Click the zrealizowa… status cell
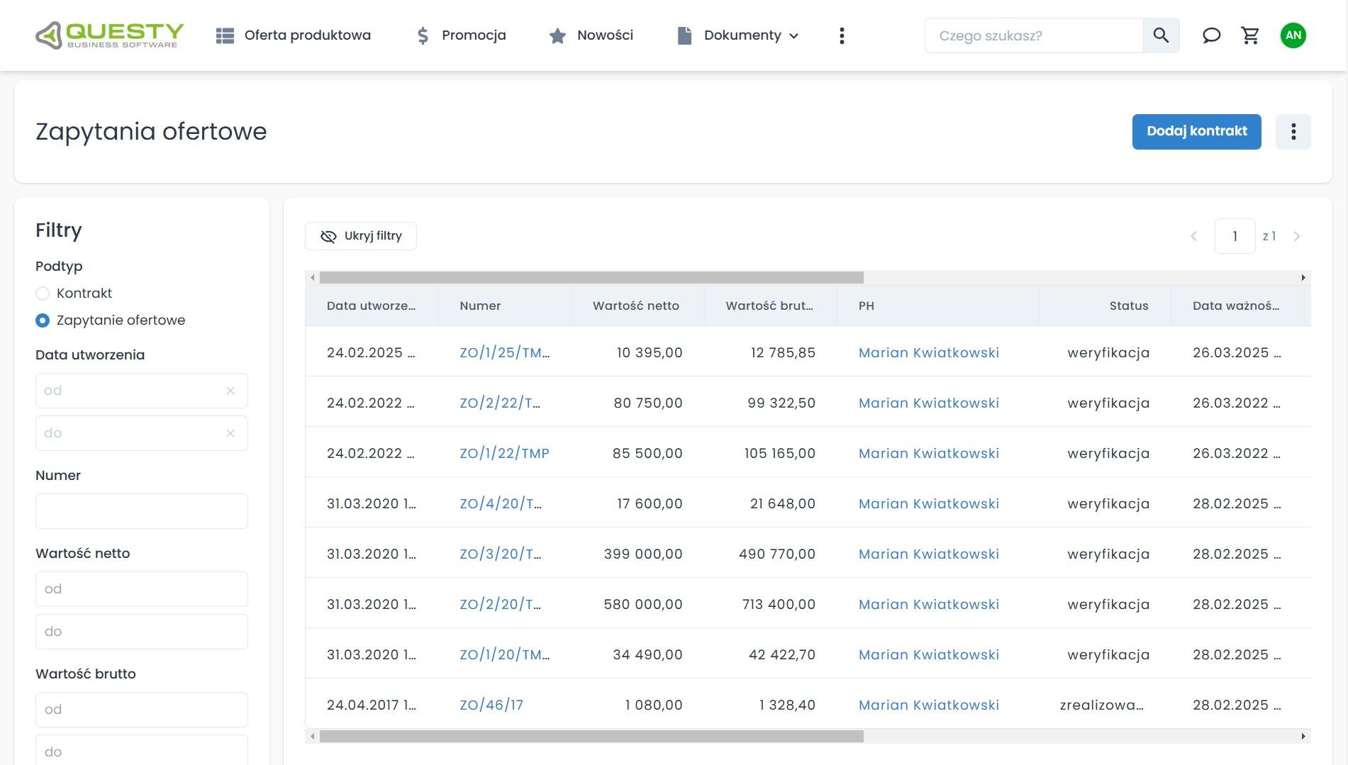The image size is (1348, 765). (x=1102, y=705)
